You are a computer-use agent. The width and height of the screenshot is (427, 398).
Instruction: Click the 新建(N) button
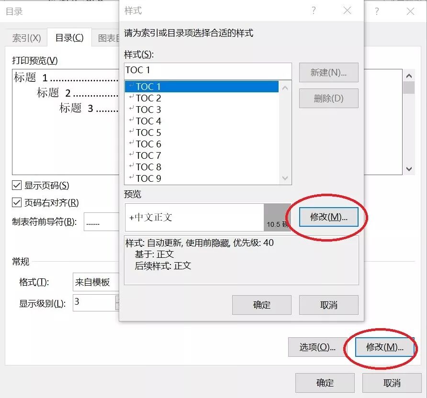point(329,73)
